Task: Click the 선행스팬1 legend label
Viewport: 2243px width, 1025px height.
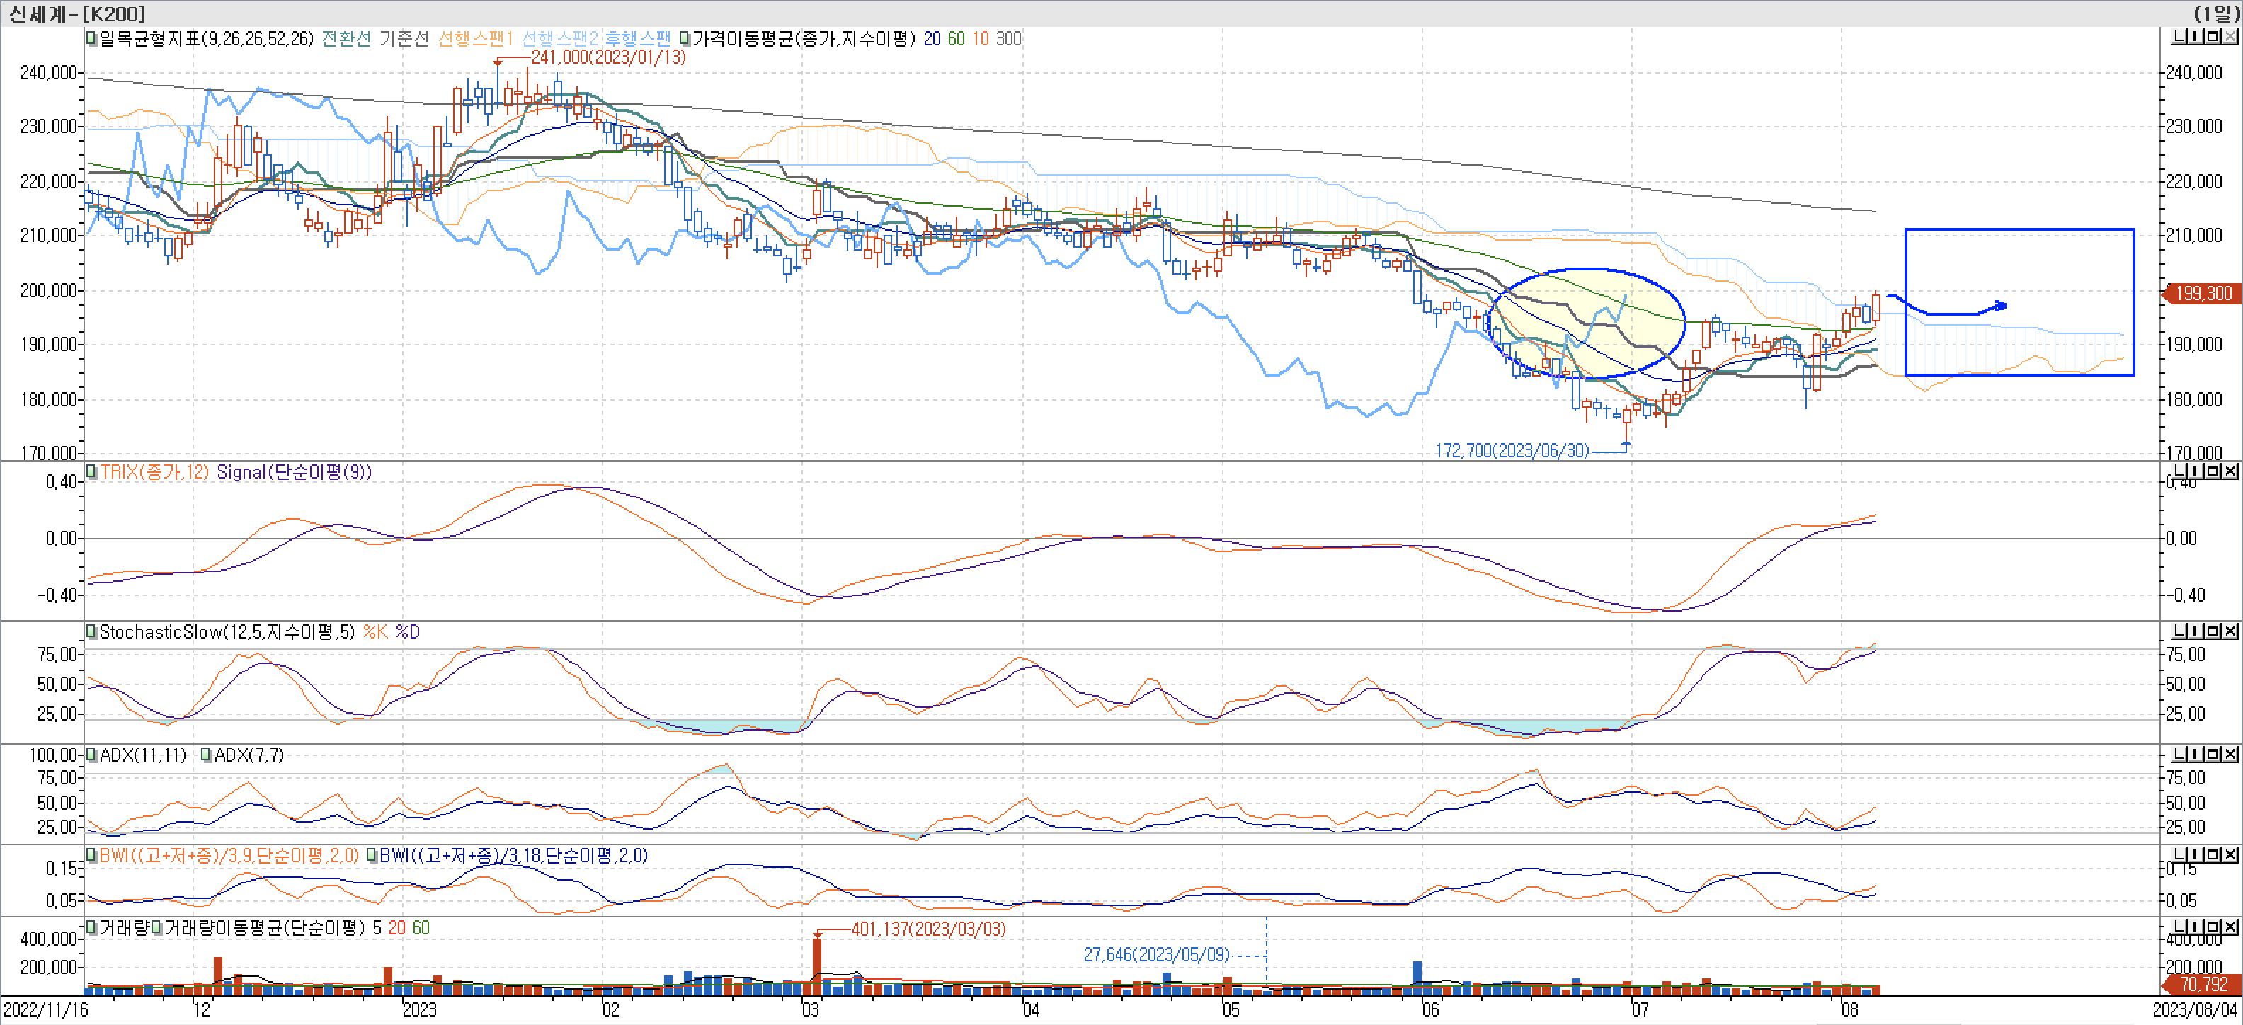Action: click(474, 38)
